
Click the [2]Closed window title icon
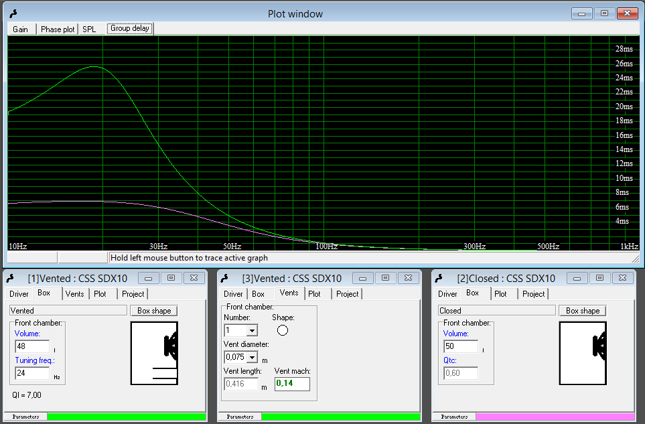pyautogui.click(x=439, y=279)
